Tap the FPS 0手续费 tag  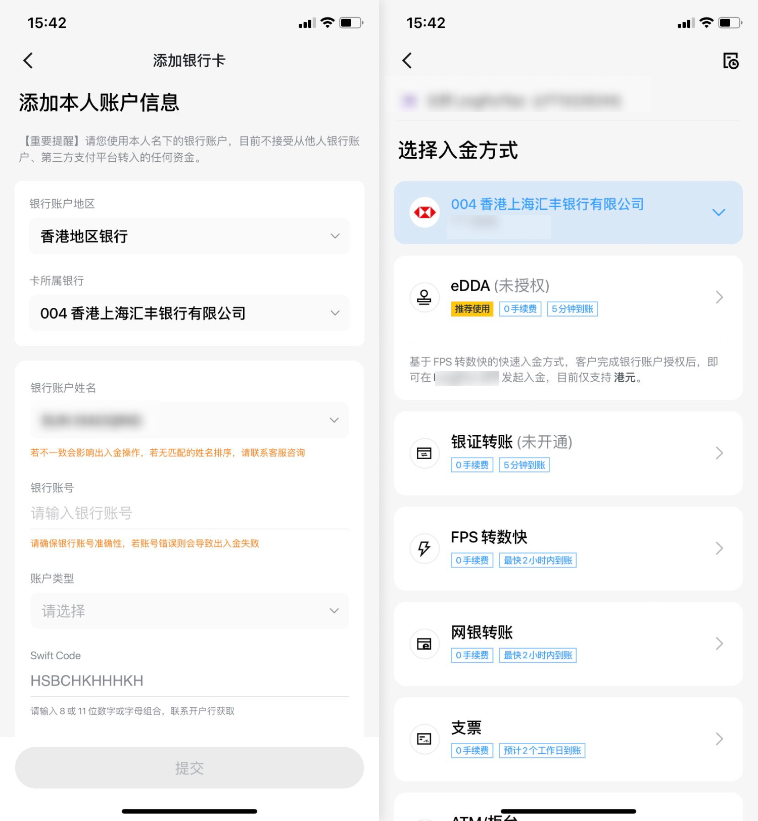coord(472,560)
